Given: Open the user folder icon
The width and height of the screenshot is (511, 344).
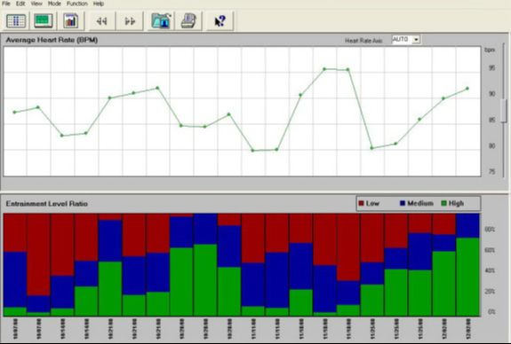Looking at the screenshot, I should click(x=162, y=21).
